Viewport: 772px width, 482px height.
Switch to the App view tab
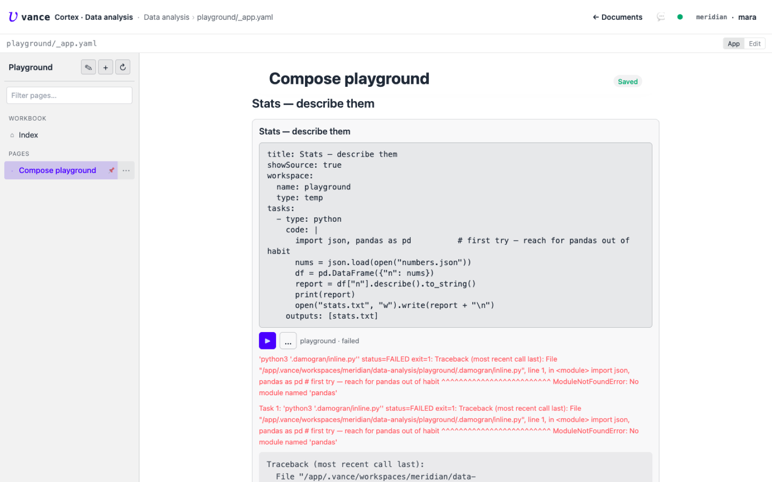tap(733, 44)
